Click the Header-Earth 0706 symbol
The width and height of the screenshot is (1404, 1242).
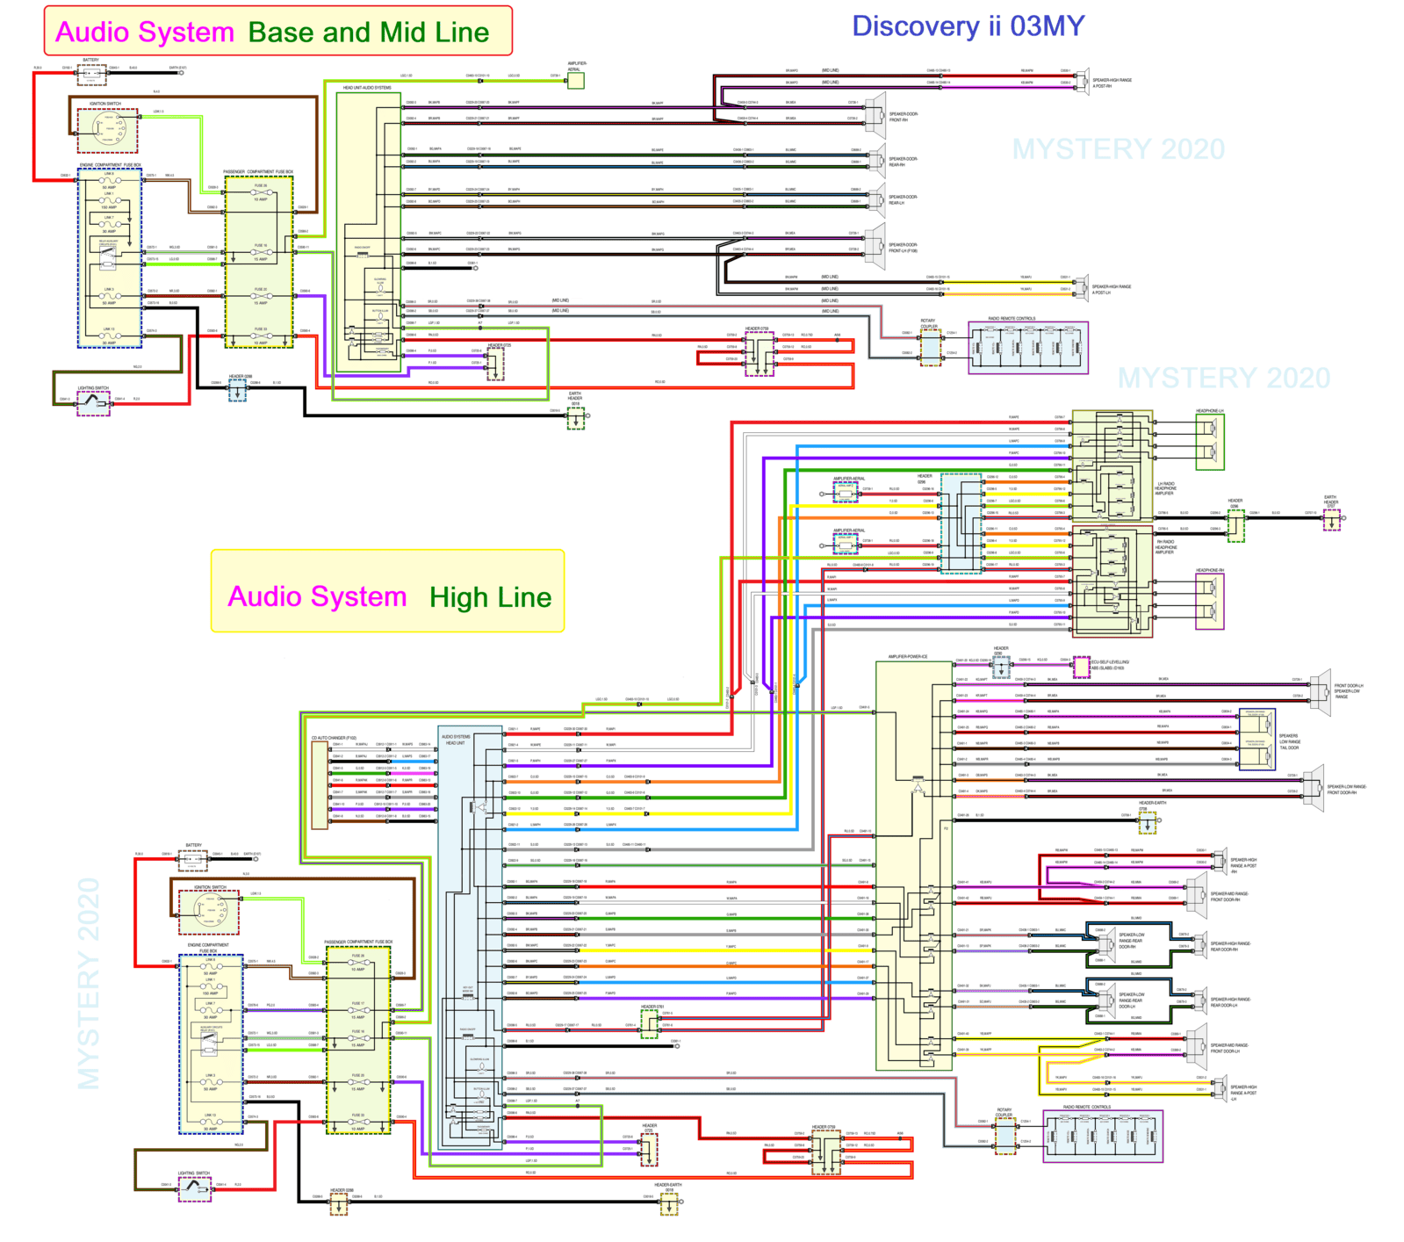[x=1148, y=821]
